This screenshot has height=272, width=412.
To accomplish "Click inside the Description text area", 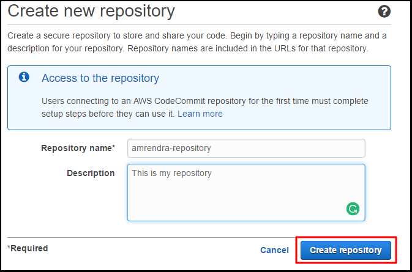I will [246, 193].
